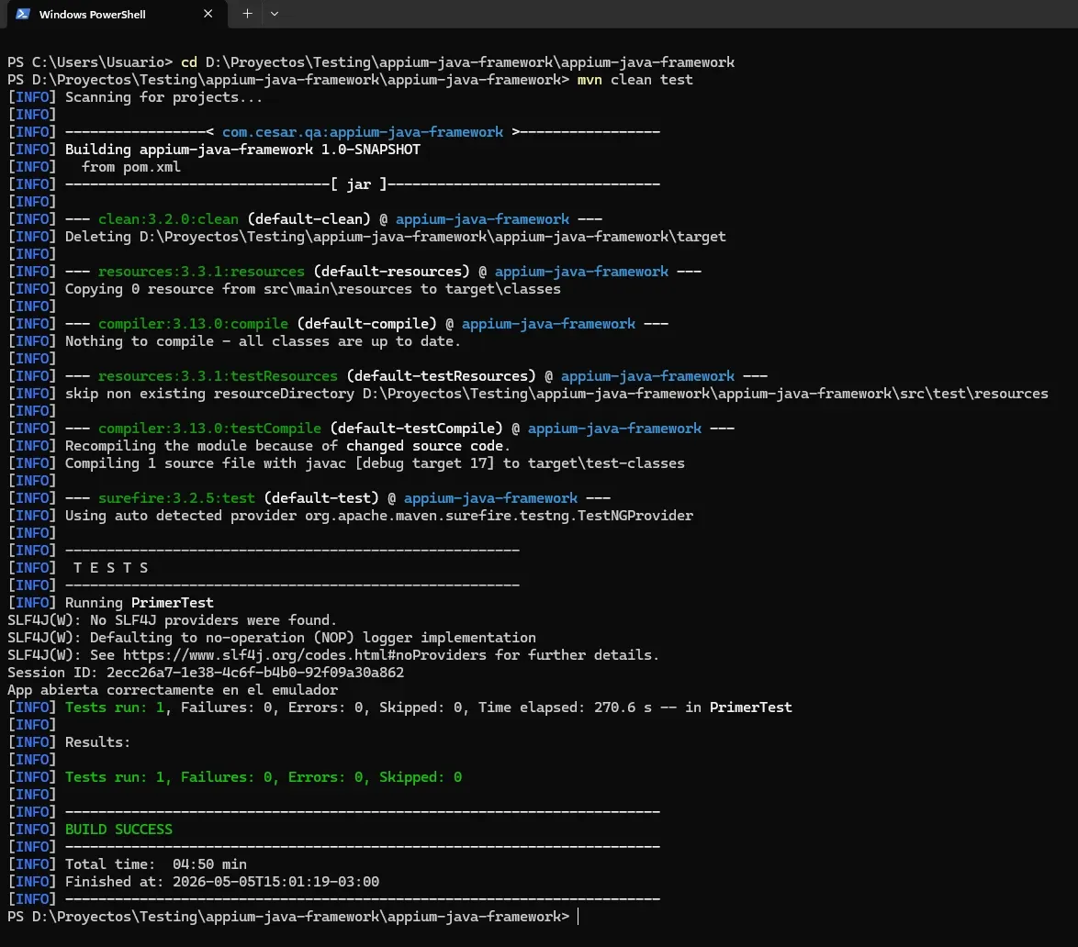
Task: Click 'compiler:3.13.0:compile' plugin text
Action: click(x=193, y=324)
